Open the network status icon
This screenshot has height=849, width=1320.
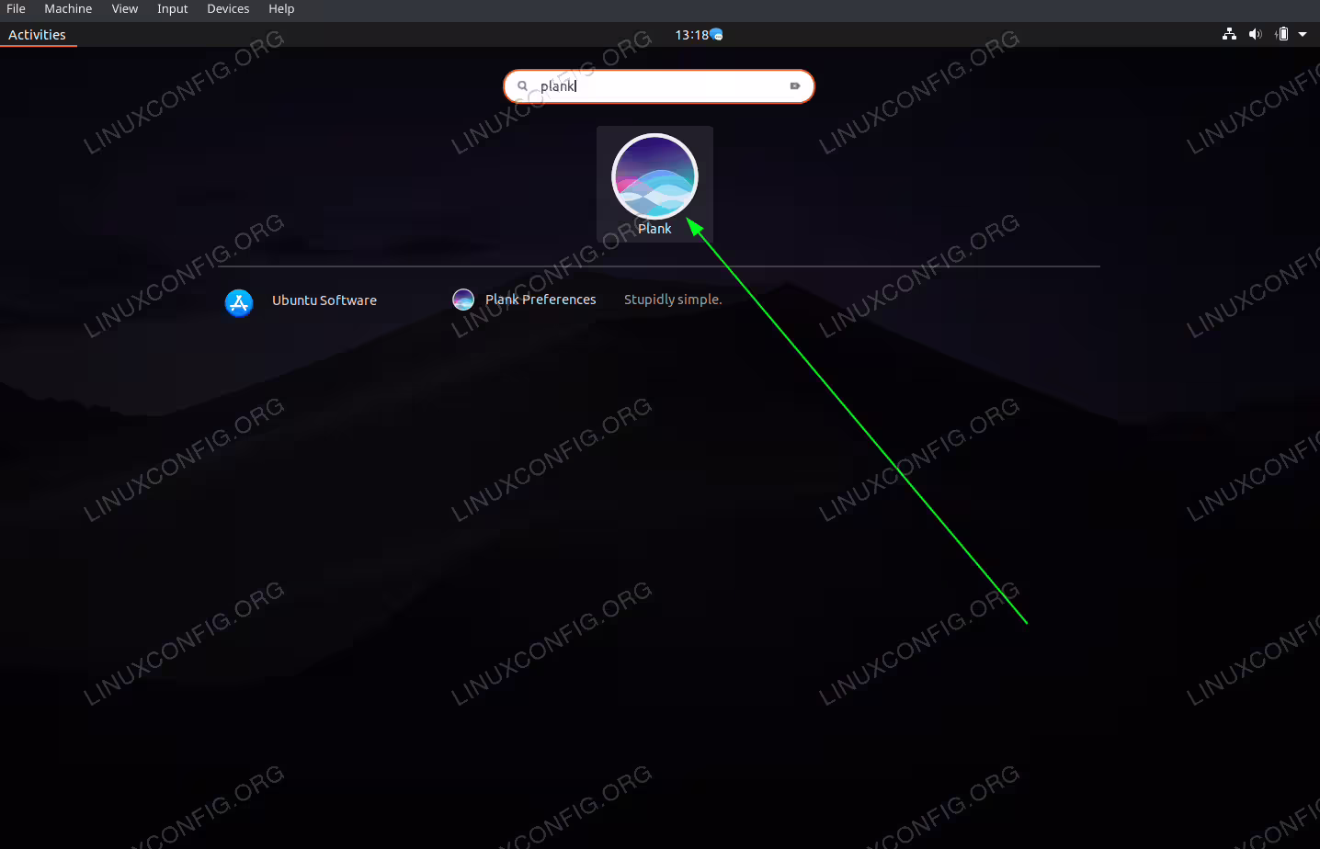[1229, 34]
